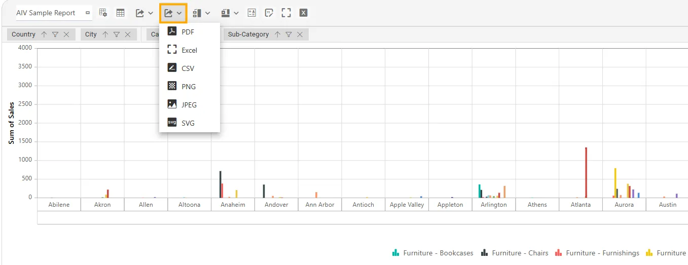Switch to table view icon
The height and width of the screenshot is (265, 688).
tap(120, 13)
